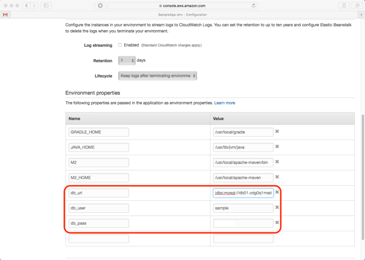Delete the db_pass property row
The width and height of the screenshot is (365, 260).
pyautogui.click(x=277, y=223)
